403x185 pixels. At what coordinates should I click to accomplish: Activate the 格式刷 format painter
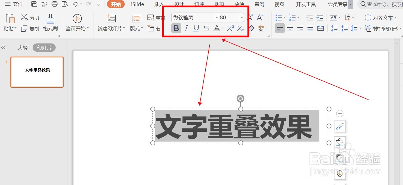coord(50,22)
